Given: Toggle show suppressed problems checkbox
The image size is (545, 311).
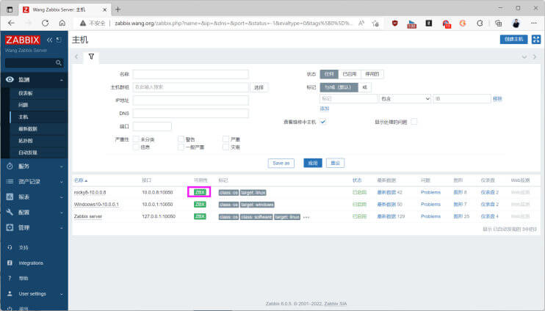Looking at the screenshot, I should point(414,122).
